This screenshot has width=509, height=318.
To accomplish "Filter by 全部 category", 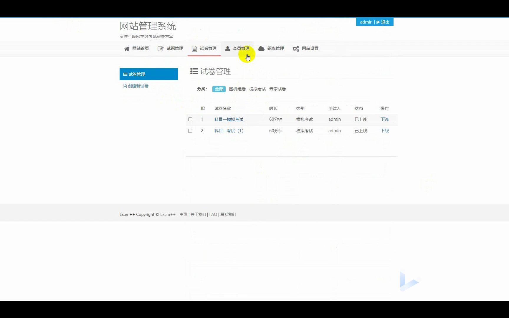I will [219, 89].
